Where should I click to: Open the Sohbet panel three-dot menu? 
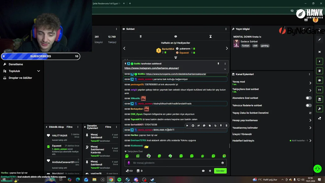point(226,29)
